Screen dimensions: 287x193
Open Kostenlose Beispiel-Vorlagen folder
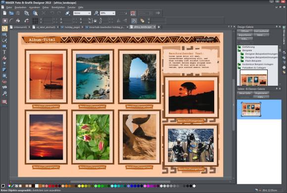click(255, 64)
